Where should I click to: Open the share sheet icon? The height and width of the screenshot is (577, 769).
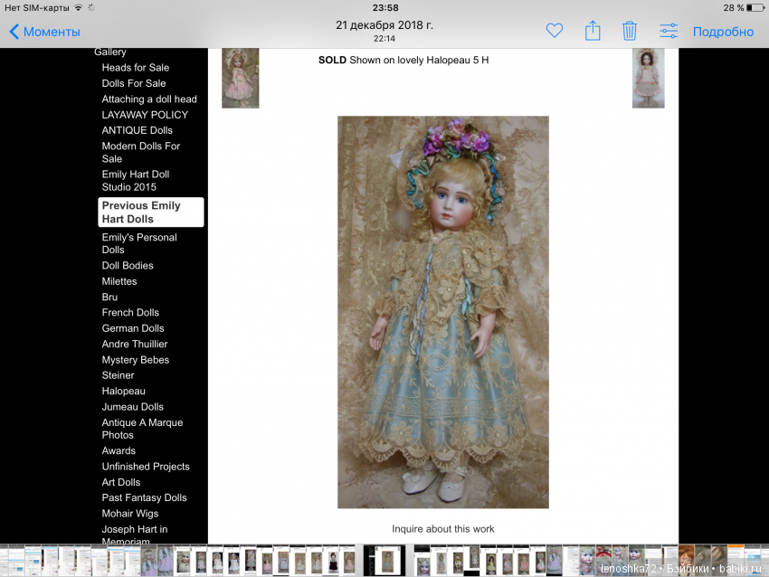(593, 32)
